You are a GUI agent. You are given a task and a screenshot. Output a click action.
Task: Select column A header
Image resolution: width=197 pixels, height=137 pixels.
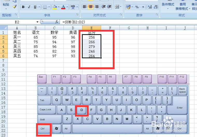pyautogui.click(x=17, y=28)
